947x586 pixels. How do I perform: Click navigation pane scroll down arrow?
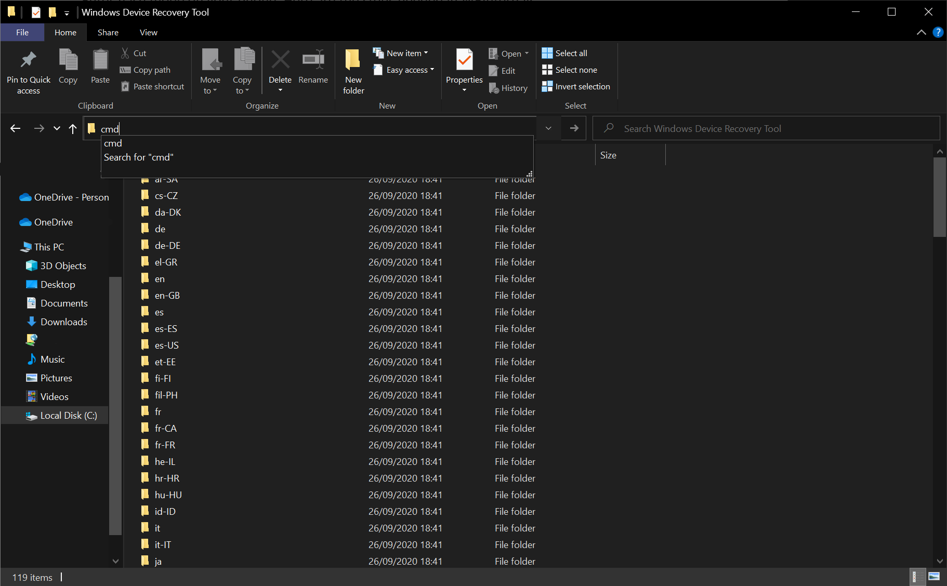point(115,561)
